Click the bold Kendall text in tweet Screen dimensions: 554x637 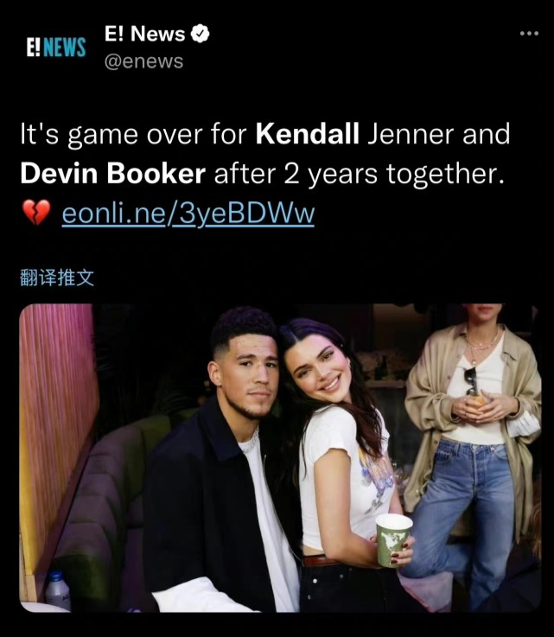coord(307,134)
